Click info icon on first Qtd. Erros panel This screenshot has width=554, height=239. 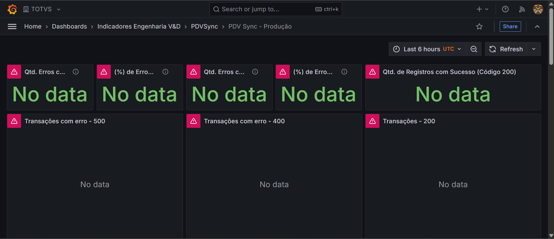[76, 72]
